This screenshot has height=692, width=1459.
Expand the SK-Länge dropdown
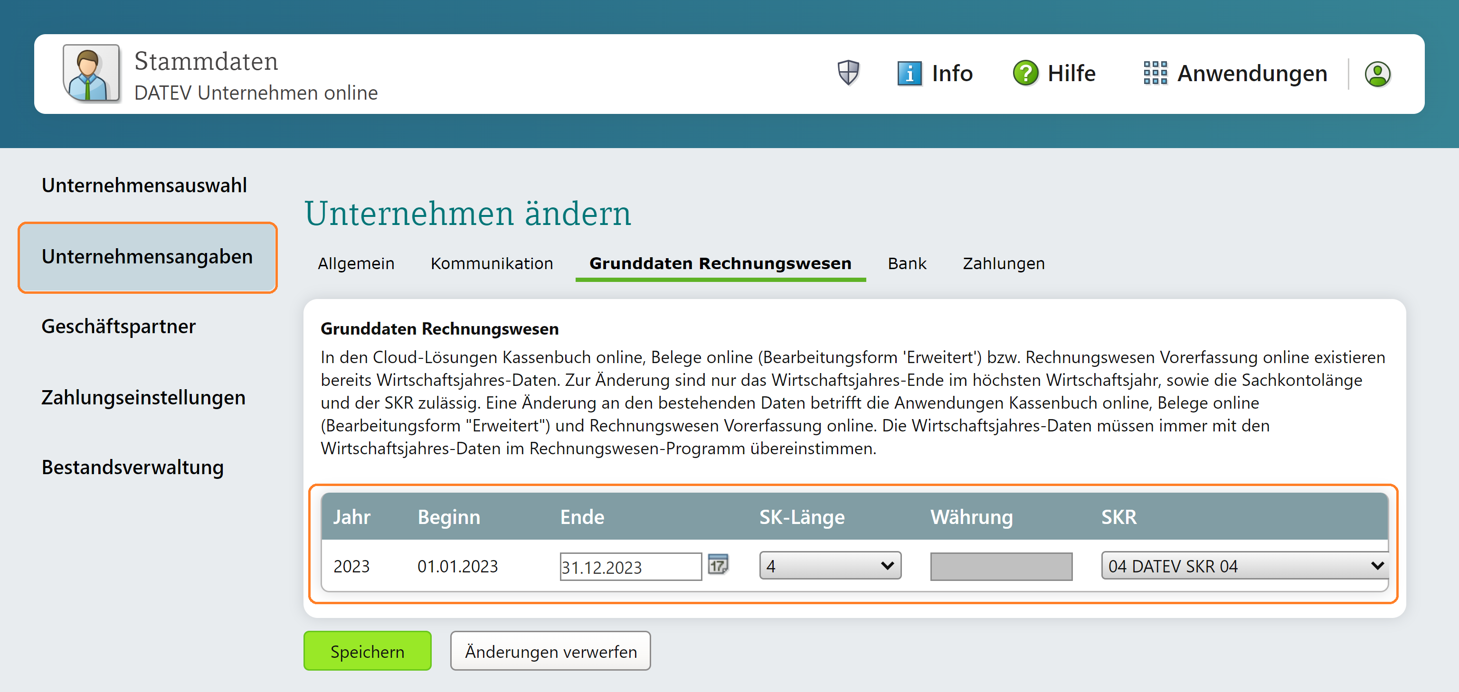click(x=830, y=566)
